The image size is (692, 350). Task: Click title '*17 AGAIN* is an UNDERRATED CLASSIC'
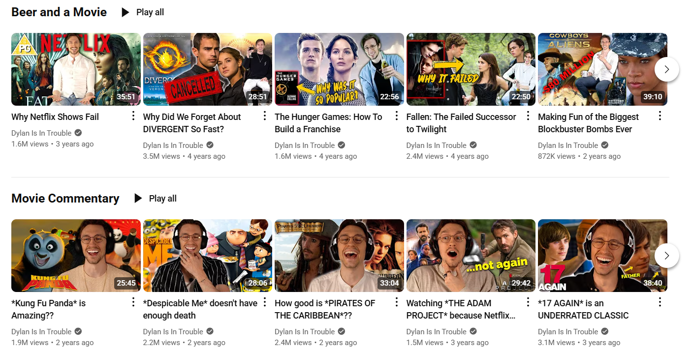[583, 309]
